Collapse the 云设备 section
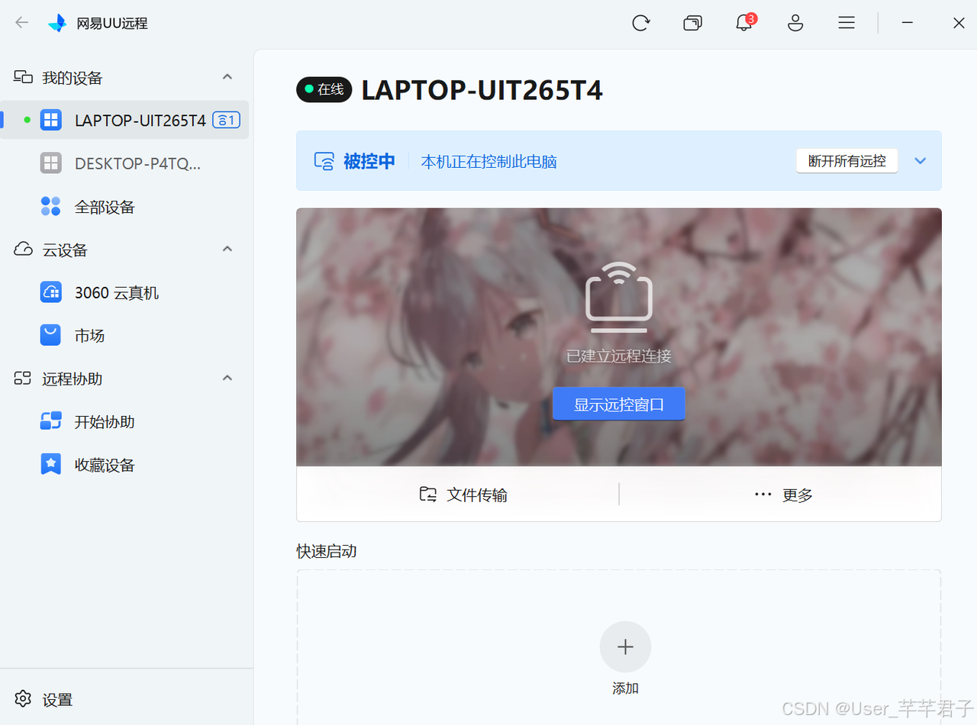The height and width of the screenshot is (725, 977). (x=227, y=250)
